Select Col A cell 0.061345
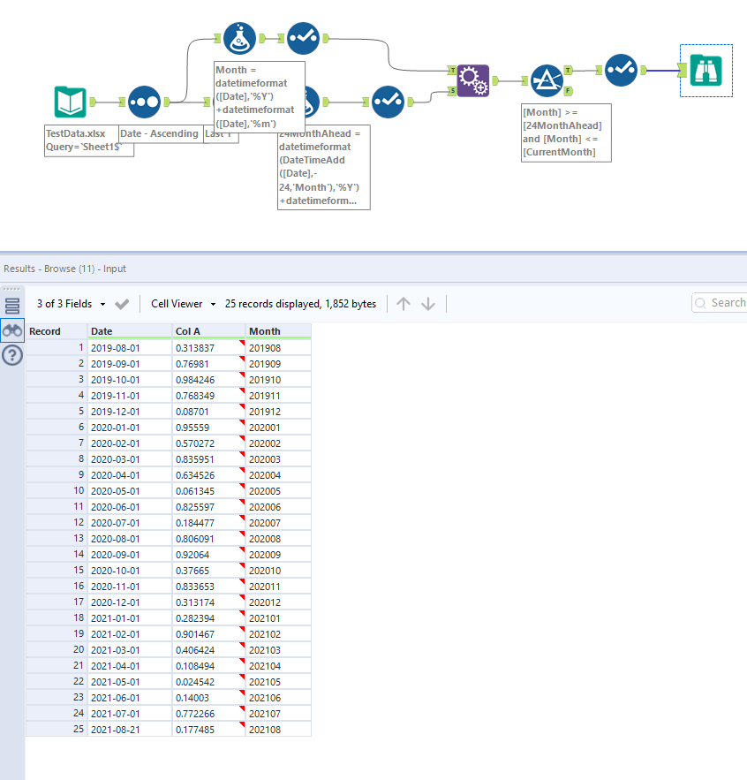 [209, 491]
